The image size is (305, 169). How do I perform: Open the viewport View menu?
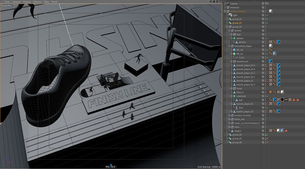pos(7,2)
